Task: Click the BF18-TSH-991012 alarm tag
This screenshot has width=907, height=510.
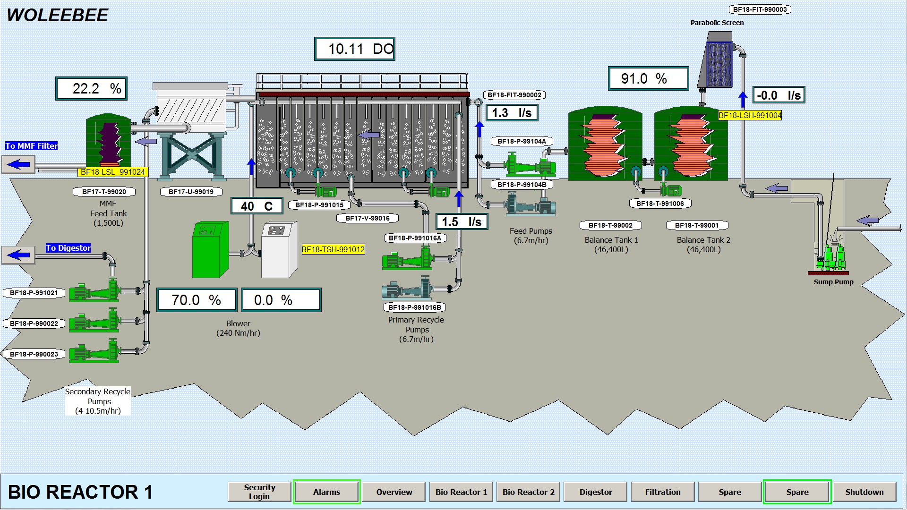Action: (x=334, y=249)
